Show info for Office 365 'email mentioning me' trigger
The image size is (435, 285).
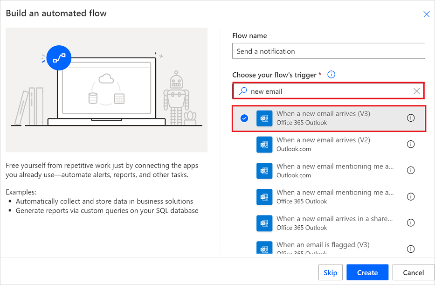click(411, 196)
